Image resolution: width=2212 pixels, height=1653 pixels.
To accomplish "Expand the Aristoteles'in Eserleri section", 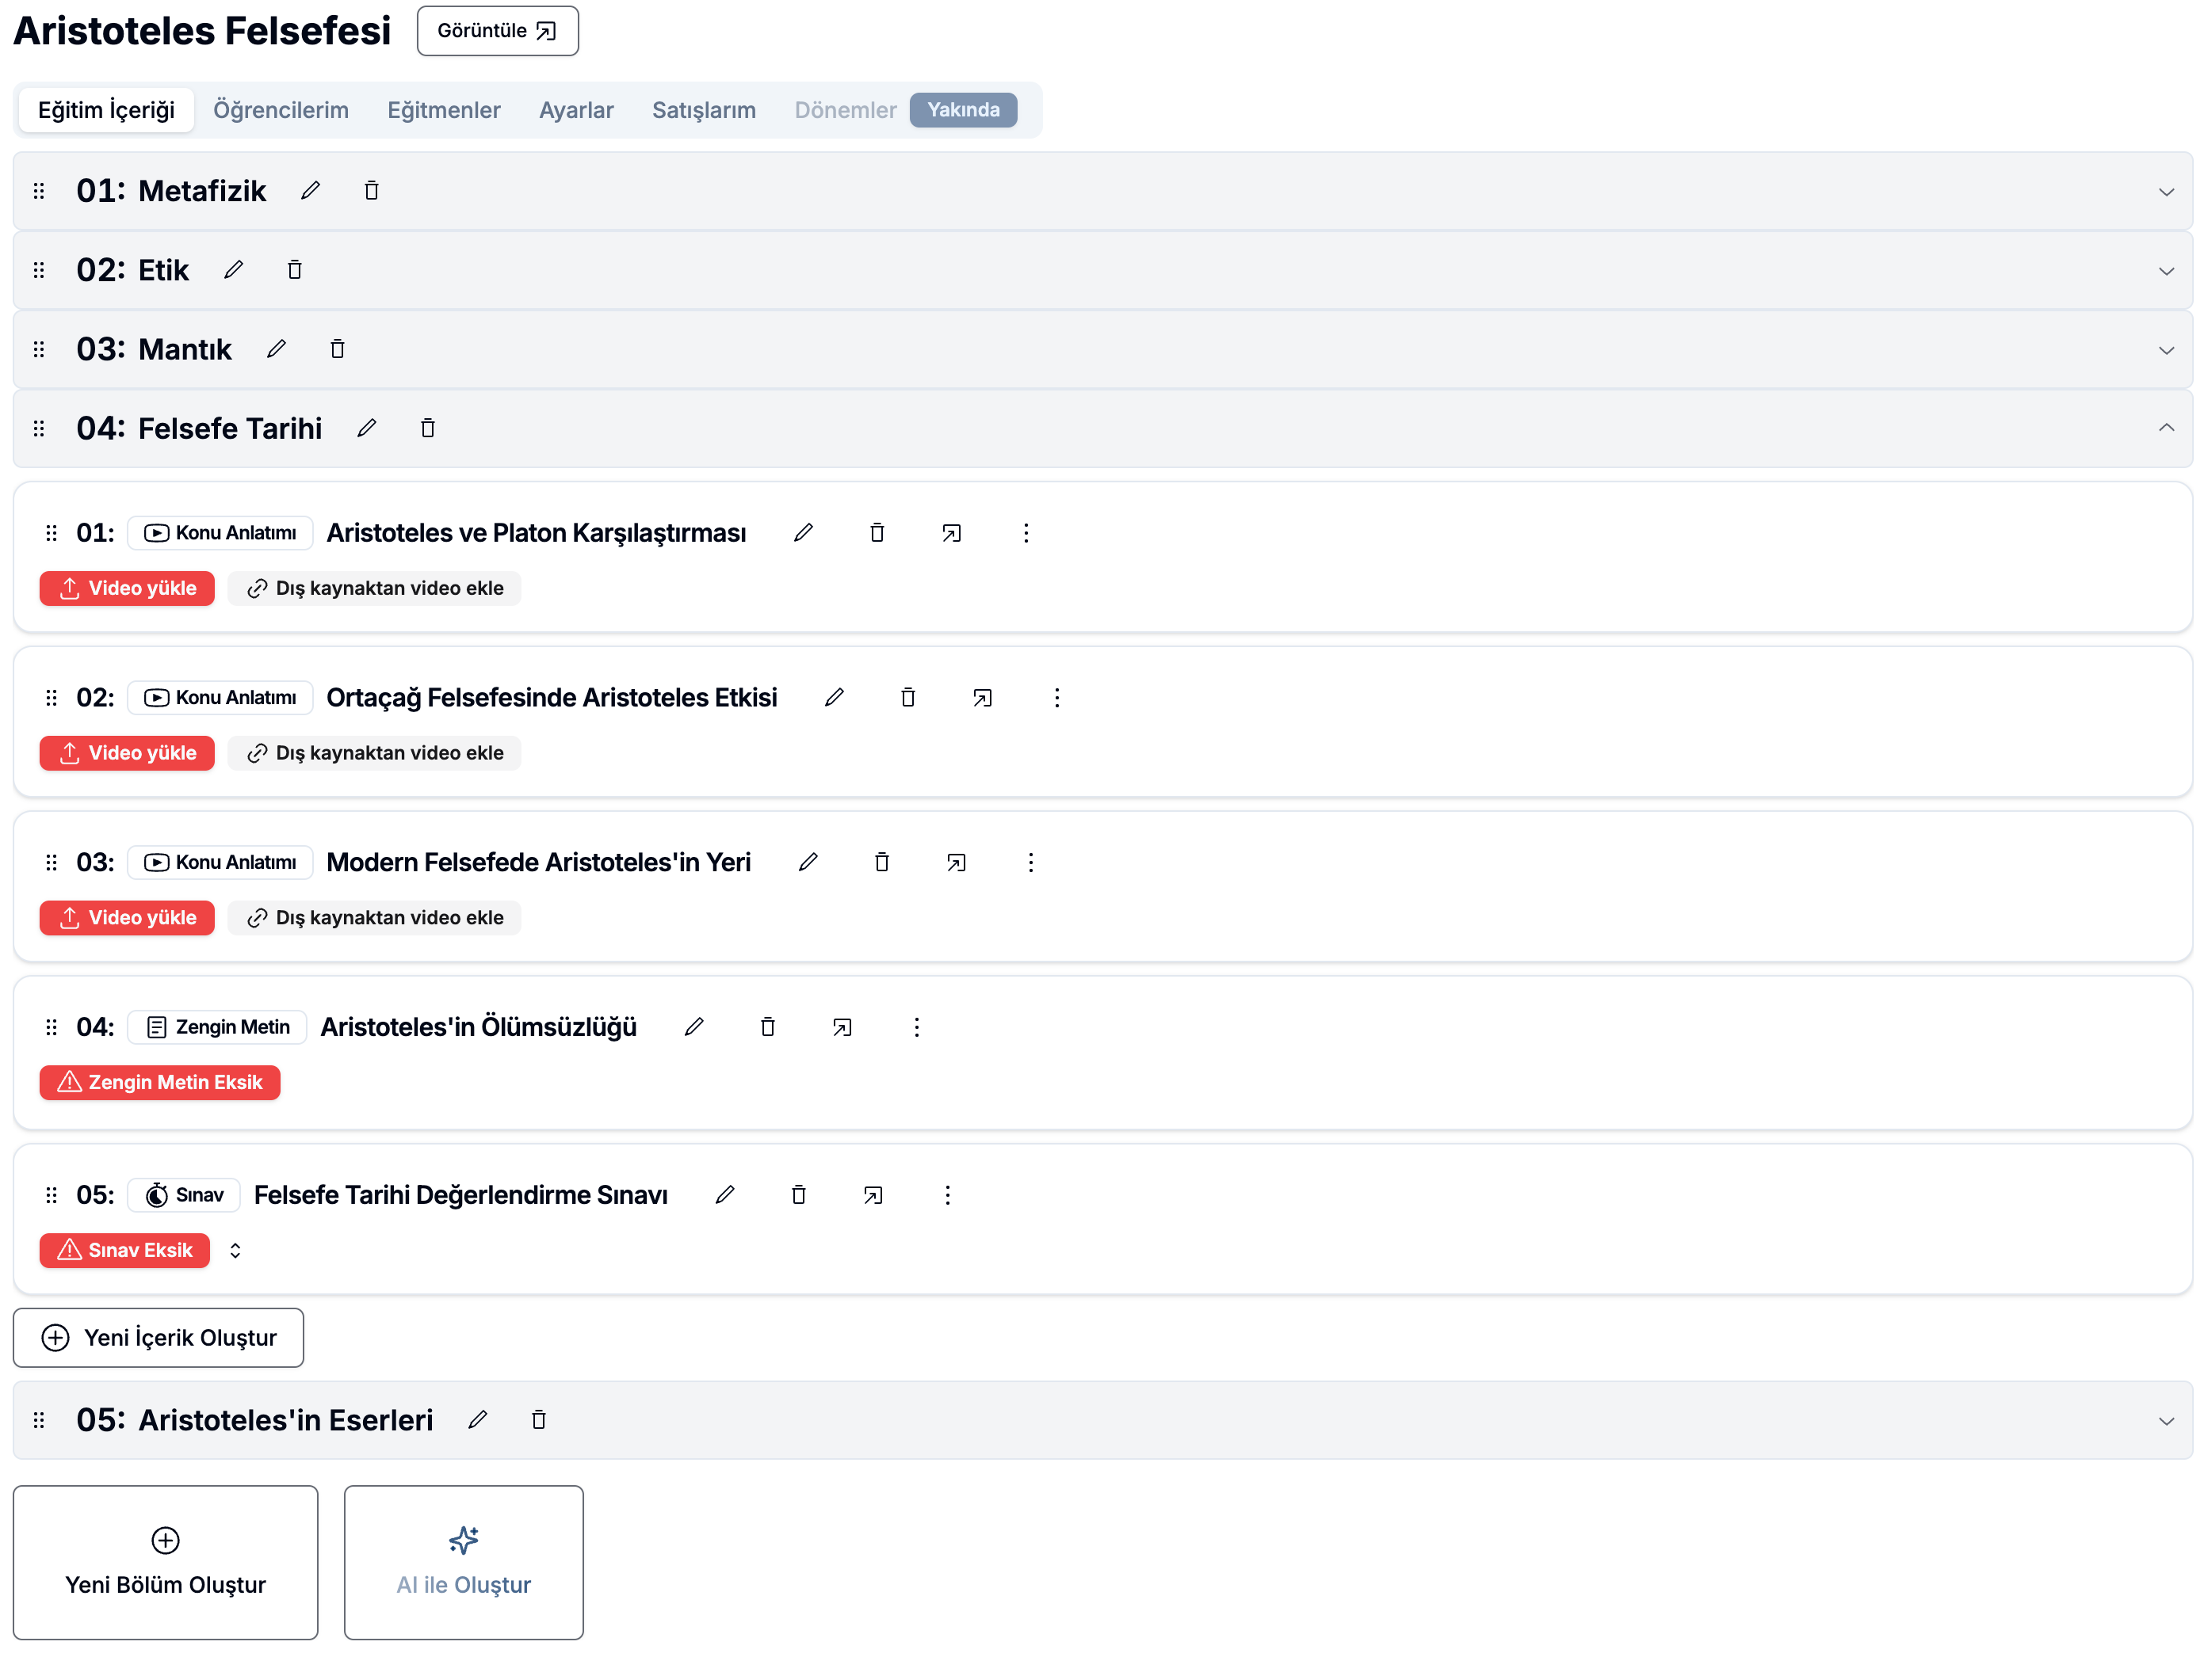I will (2166, 1421).
